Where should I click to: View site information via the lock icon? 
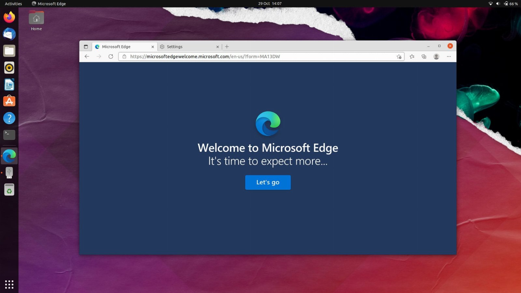pos(124,56)
